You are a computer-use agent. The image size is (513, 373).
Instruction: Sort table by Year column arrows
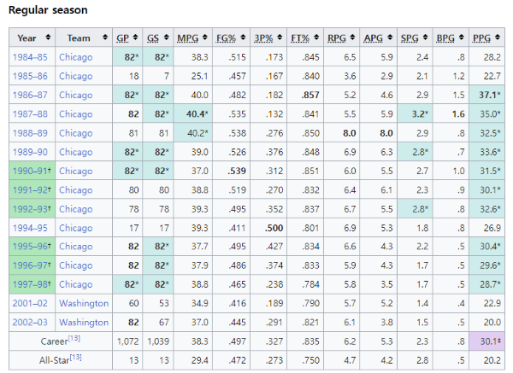point(48,38)
